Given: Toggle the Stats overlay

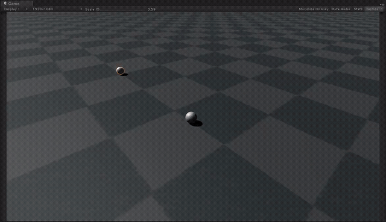Looking at the screenshot, I should pyautogui.click(x=358, y=9).
